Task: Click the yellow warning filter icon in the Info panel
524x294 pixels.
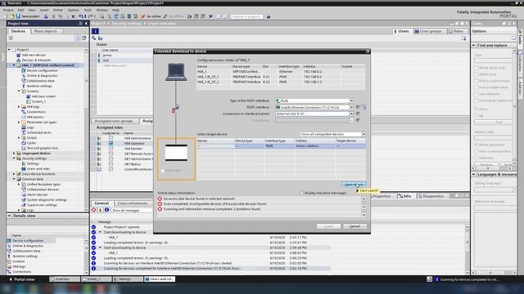Action: [x=100, y=210]
